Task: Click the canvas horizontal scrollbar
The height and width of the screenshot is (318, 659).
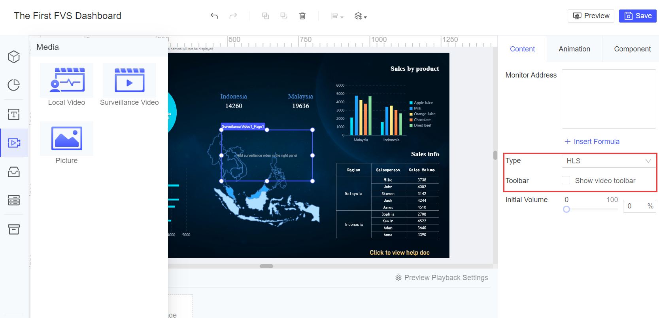Action: click(266, 266)
